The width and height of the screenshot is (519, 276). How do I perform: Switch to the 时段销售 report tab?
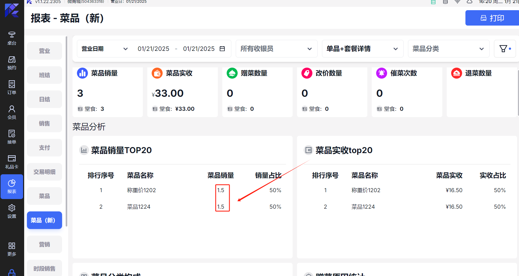point(45,268)
